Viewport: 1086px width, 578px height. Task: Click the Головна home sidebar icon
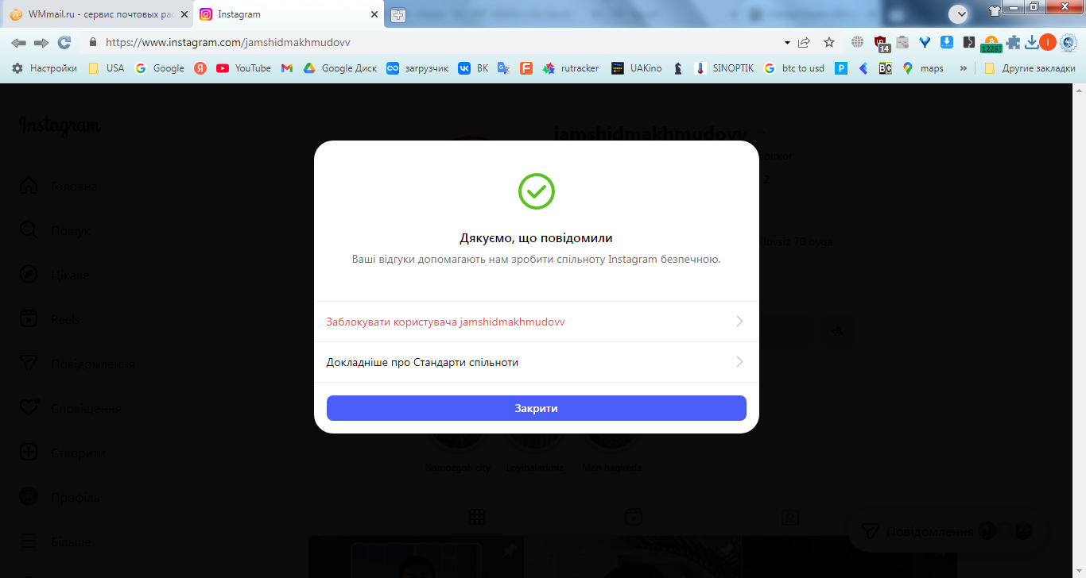click(x=29, y=187)
